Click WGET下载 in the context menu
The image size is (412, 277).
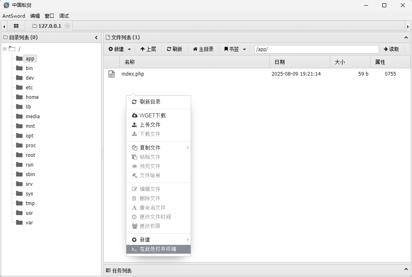point(152,116)
